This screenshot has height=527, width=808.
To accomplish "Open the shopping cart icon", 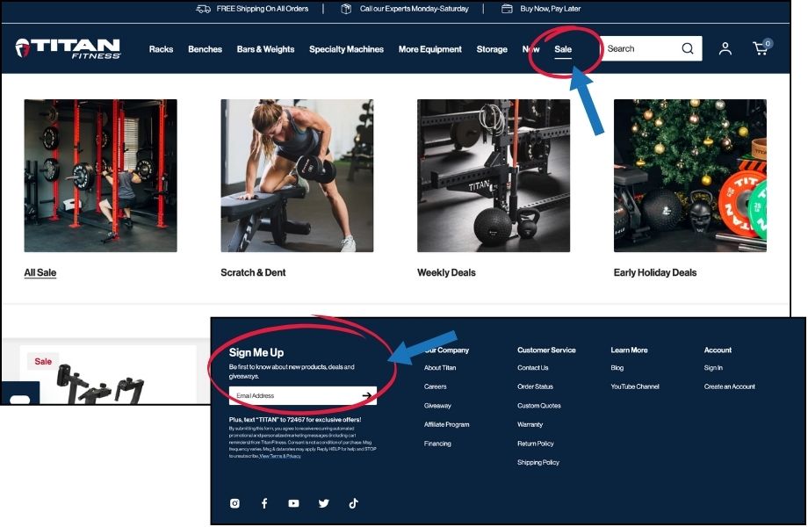I will click(x=759, y=48).
